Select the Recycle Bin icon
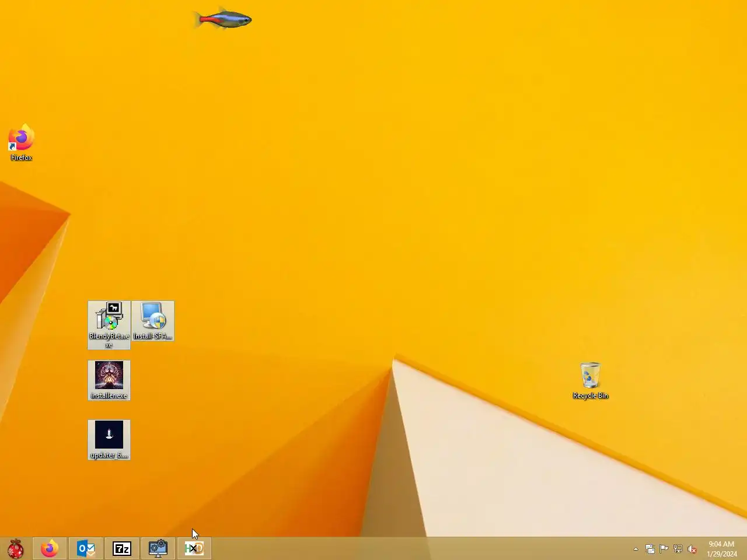Viewport: 747px width, 560px height. click(x=591, y=380)
